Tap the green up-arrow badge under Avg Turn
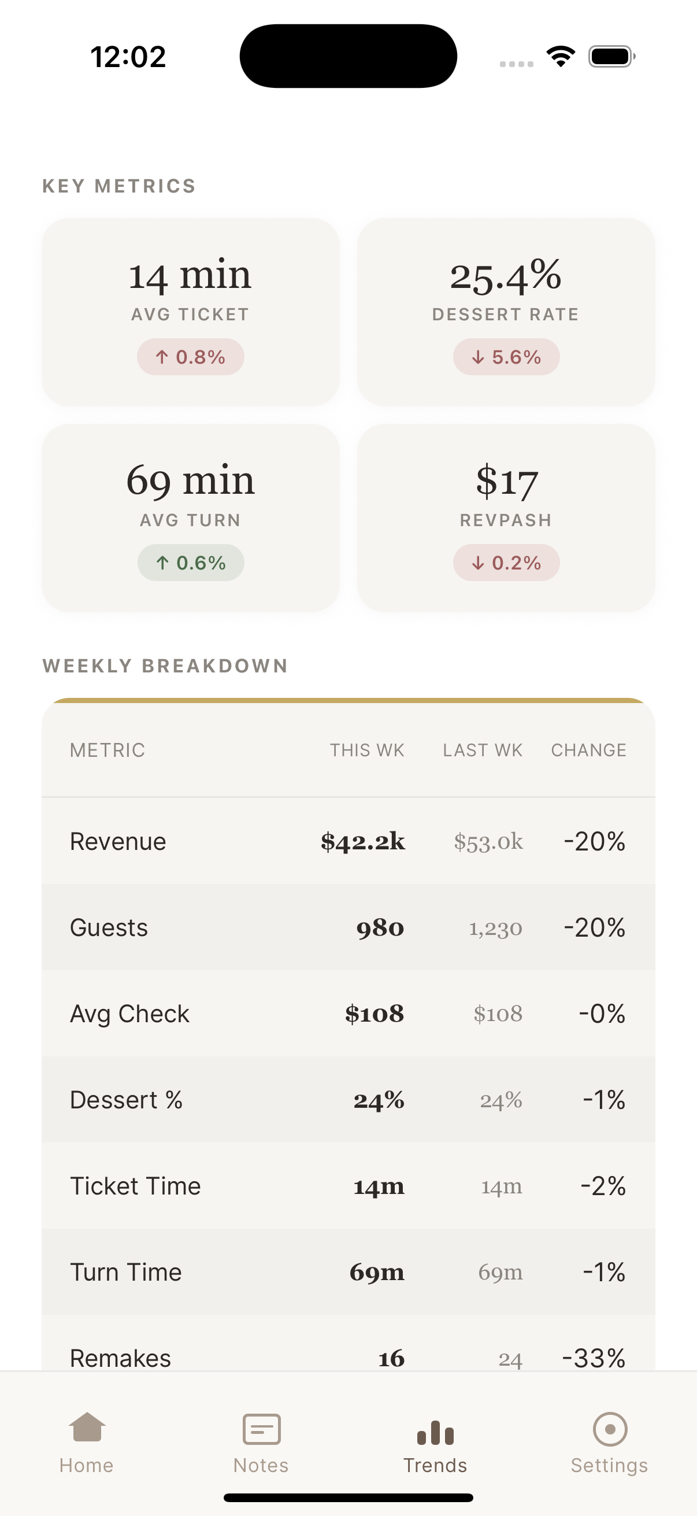The height and width of the screenshot is (1516, 697). [191, 563]
